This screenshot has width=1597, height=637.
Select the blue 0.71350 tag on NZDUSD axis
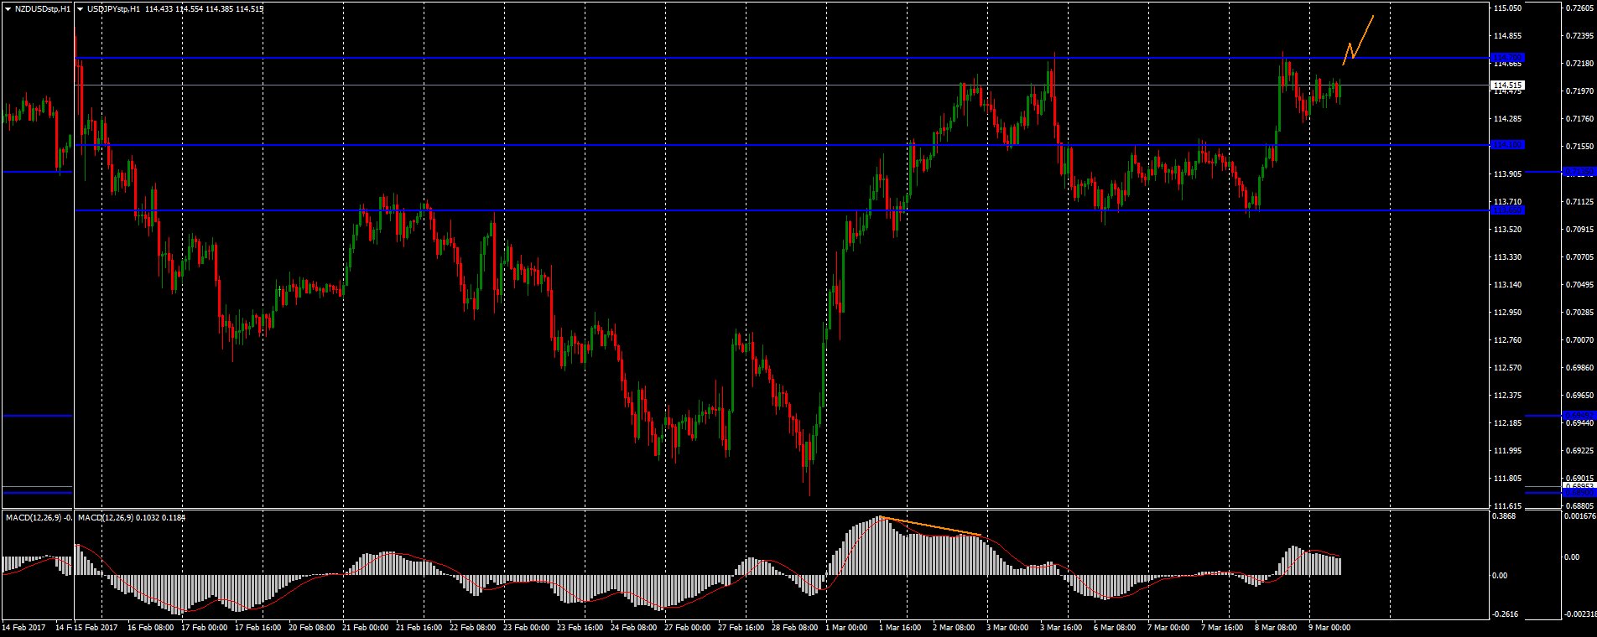(1579, 172)
